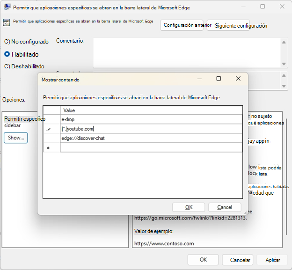The height and width of the screenshot is (270, 292).
Task: Click the Configuración anterior button
Action: coord(182,25)
